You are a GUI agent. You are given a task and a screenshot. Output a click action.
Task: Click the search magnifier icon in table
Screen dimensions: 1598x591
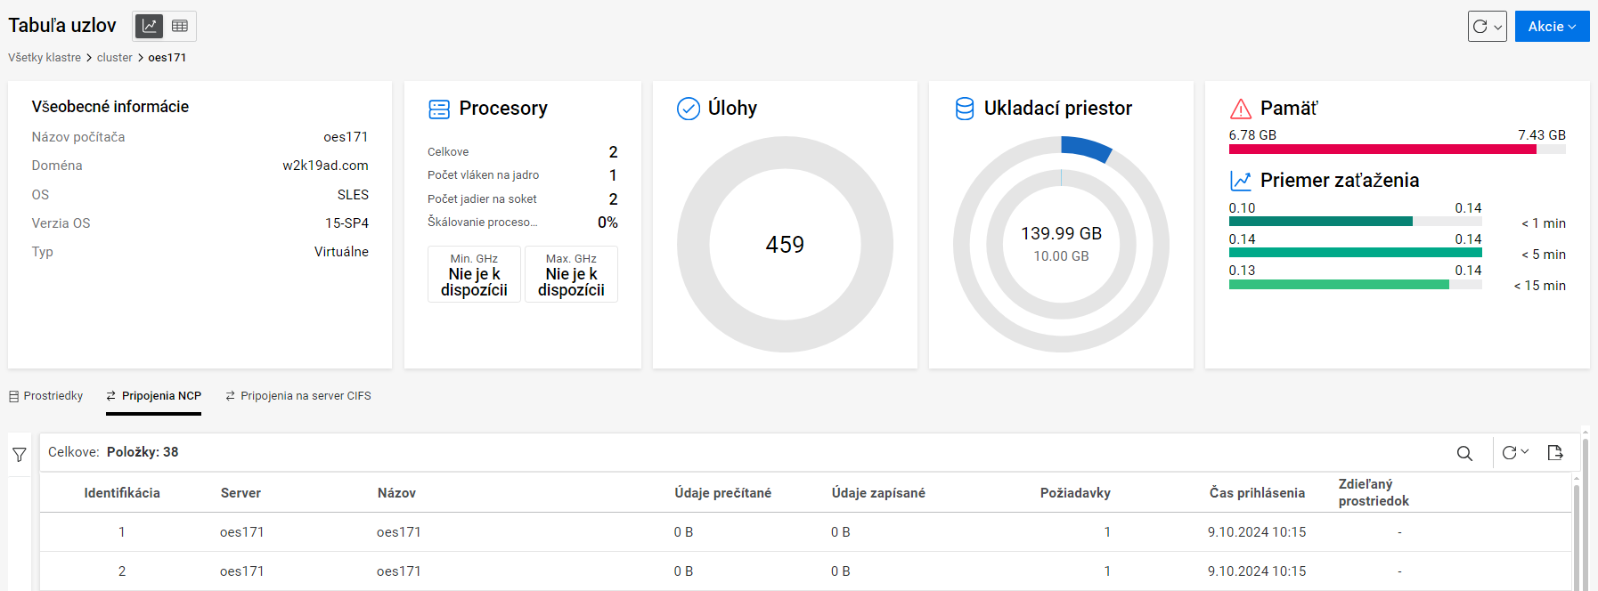(1464, 453)
